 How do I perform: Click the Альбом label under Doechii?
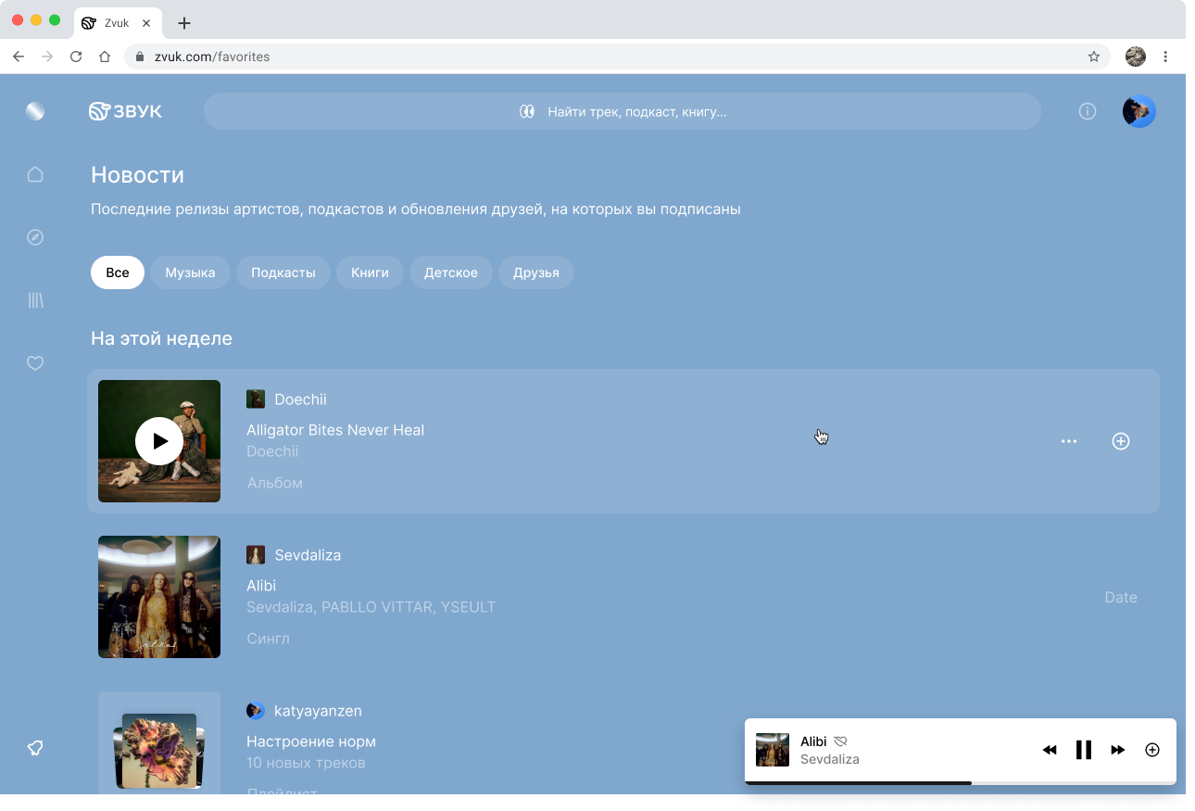pyautogui.click(x=275, y=483)
